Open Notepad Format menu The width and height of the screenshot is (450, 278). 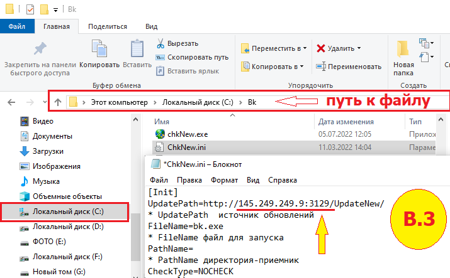point(224,179)
